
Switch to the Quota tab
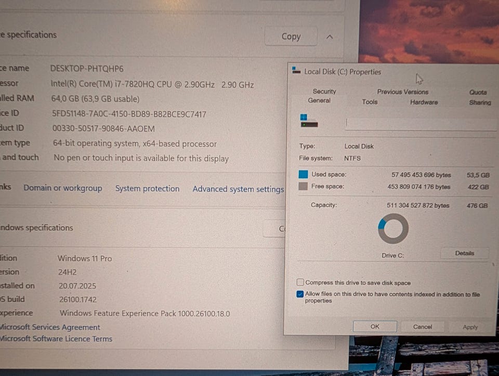click(478, 93)
